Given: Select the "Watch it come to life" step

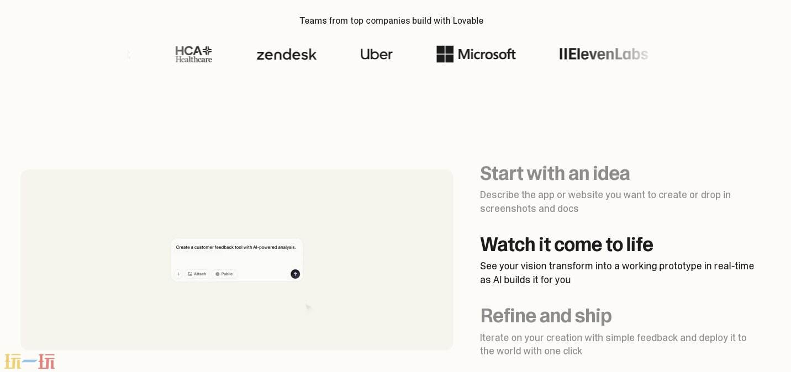Looking at the screenshot, I should point(566,245).
